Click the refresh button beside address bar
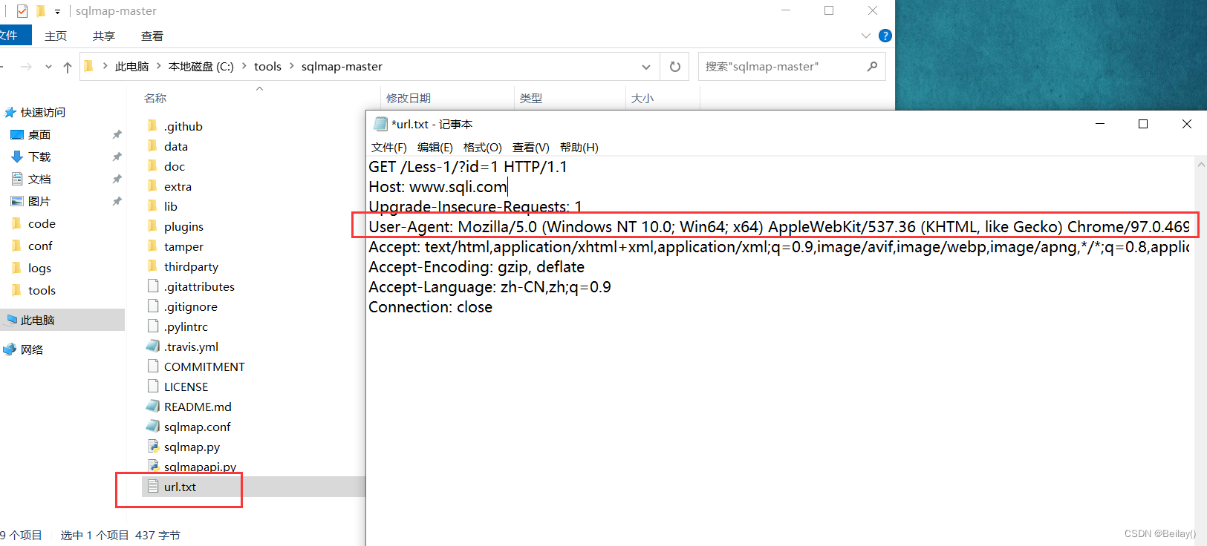This screenshot has width=1207, height=546. tap(674, 67)
